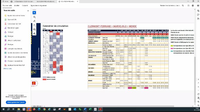Pick the highlighter pen tool
This screenshot has width=200, height=112.
[x=34, y=21]
